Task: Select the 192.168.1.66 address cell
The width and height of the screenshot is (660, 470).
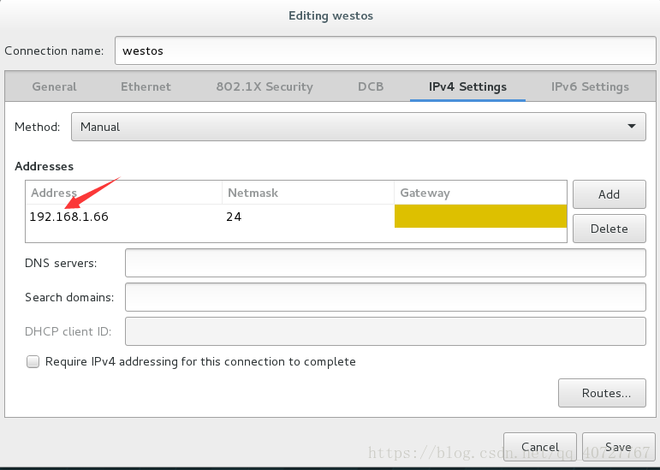Action: click(x=124, y=217)
